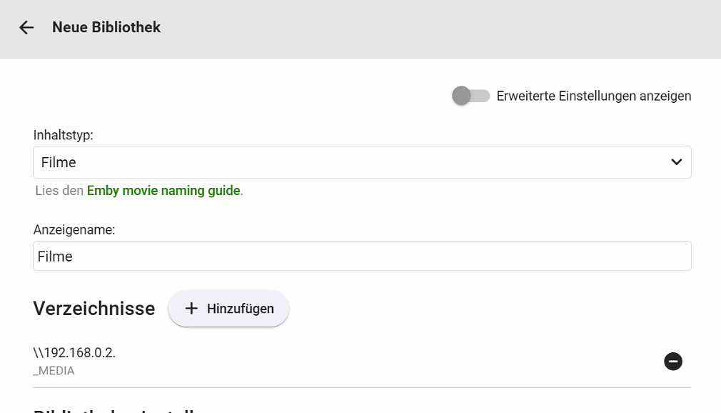Click the "Lies den" helper text

[x=59, y=191]
